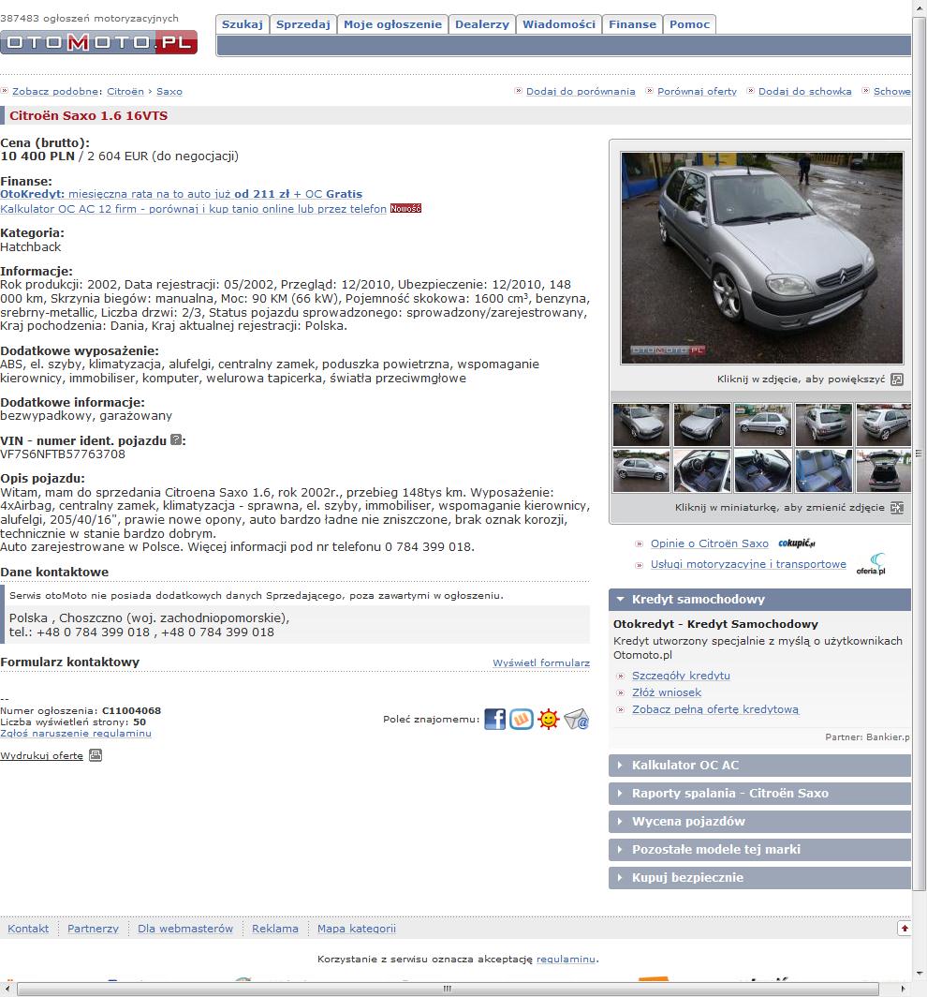
Task: Expand Raporty spalania - Citroën Saxo
Action: pyautogui.click(x=760, y=794)
